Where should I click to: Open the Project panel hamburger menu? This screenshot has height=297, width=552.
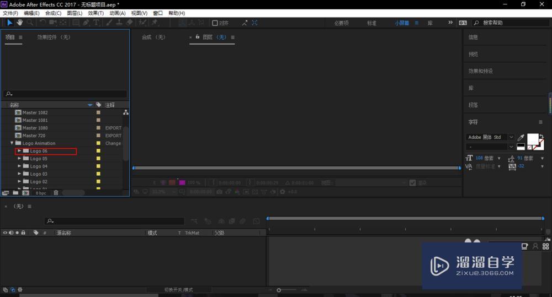tap(20, 37)
